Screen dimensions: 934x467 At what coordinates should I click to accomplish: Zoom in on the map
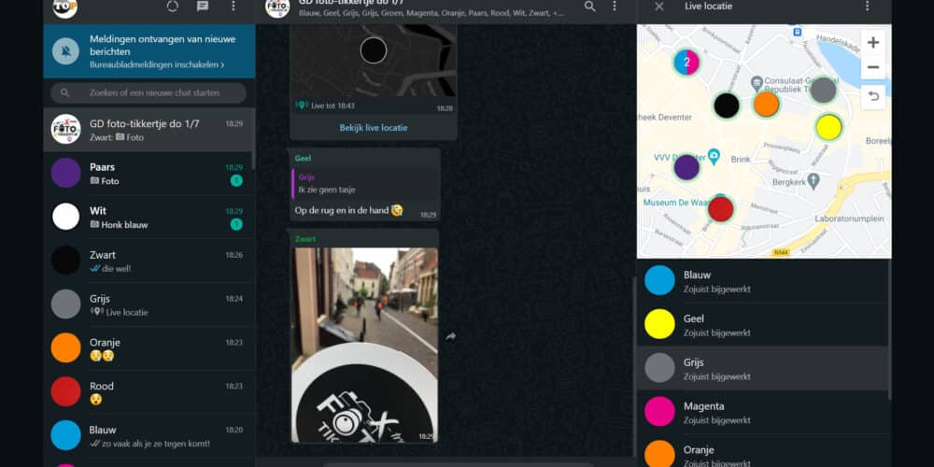(x=872, y=43)
